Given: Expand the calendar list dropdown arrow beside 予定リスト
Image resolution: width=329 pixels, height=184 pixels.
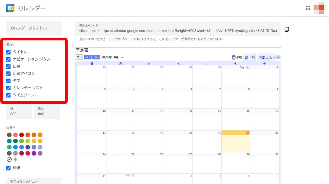Looking at the screenshot, I should point(279,57).
